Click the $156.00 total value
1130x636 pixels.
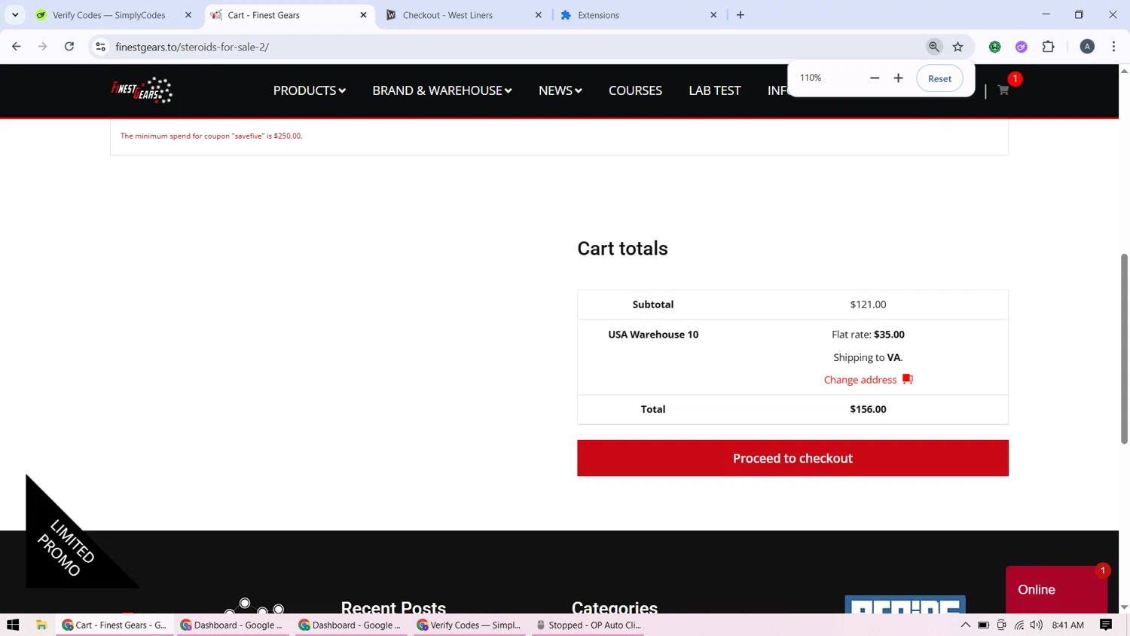click(x=868, y=409)
